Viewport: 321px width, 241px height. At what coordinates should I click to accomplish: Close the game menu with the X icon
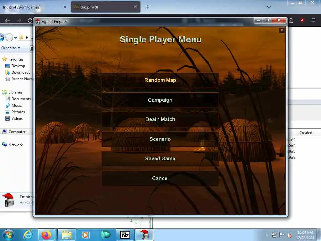(282, 30)
